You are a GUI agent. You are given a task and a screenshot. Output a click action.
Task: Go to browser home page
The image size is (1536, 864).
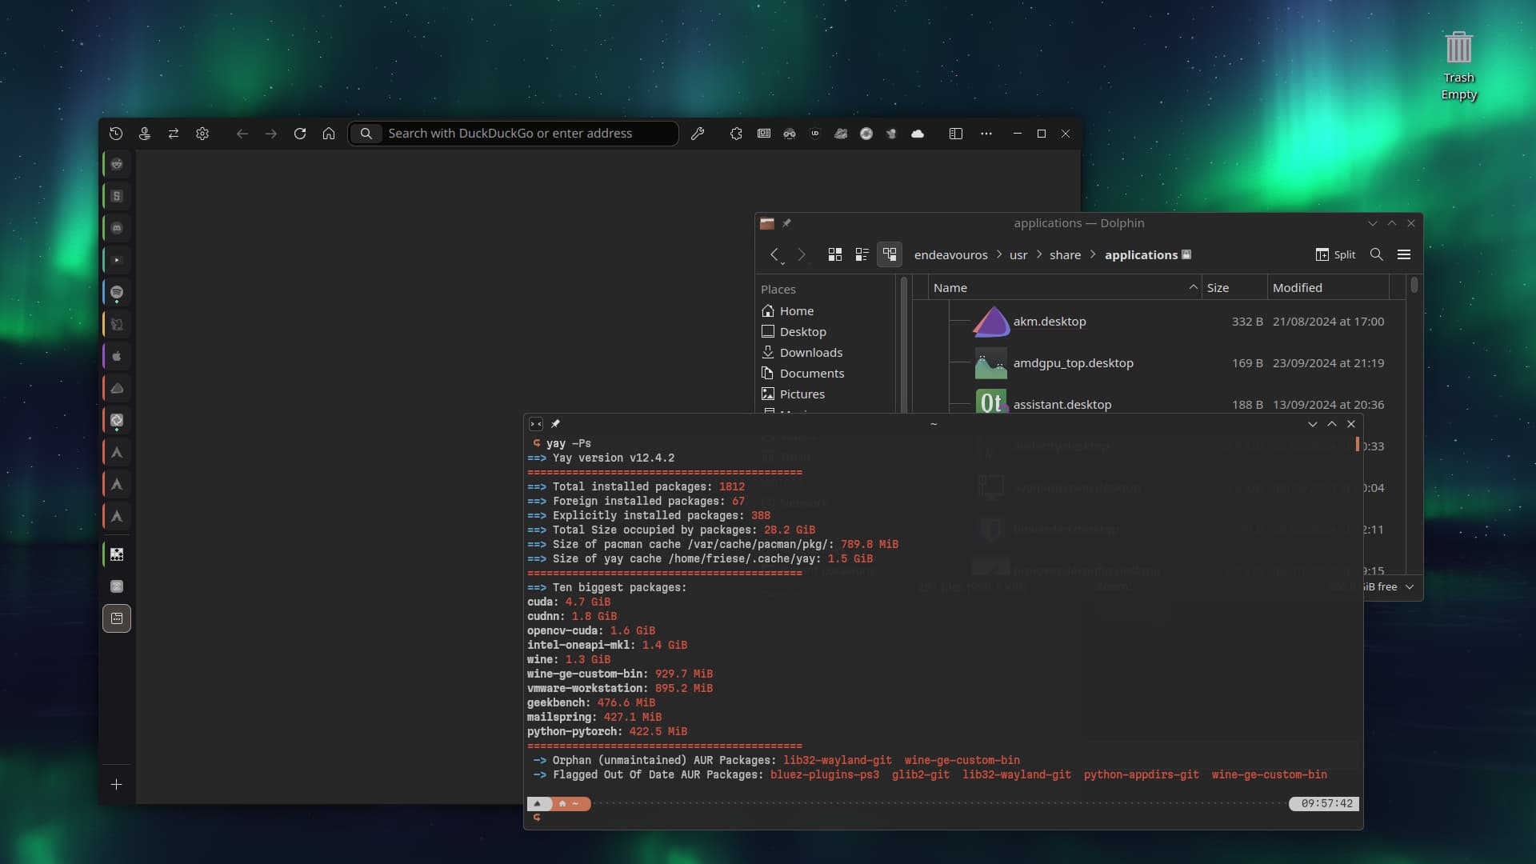pyautogui.click(x=329, y=134)
